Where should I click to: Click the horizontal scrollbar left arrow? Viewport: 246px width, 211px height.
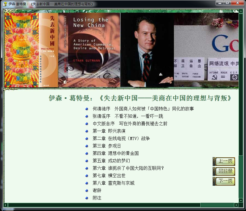coord(6,205)
